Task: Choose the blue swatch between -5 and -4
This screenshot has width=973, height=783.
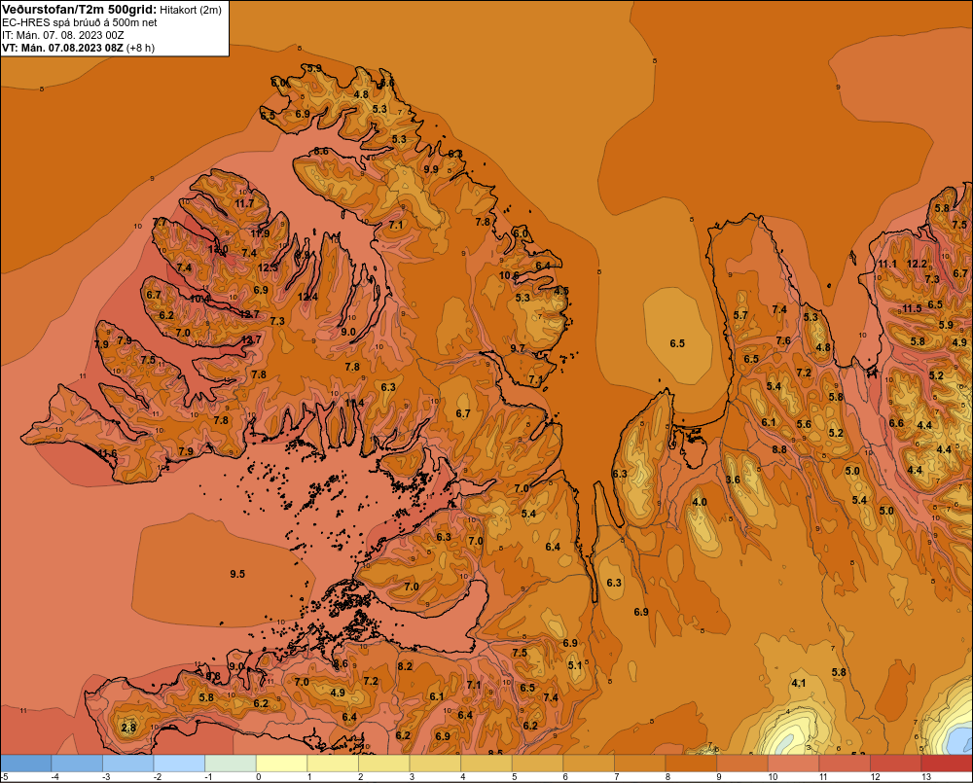Action: pos(26,764)
